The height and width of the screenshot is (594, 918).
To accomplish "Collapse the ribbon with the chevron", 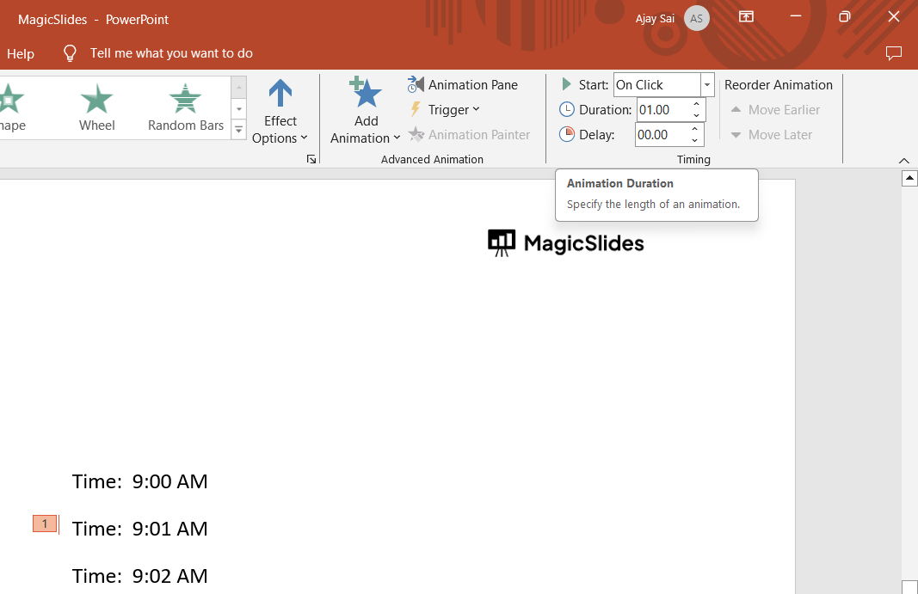I will (904, 161).
